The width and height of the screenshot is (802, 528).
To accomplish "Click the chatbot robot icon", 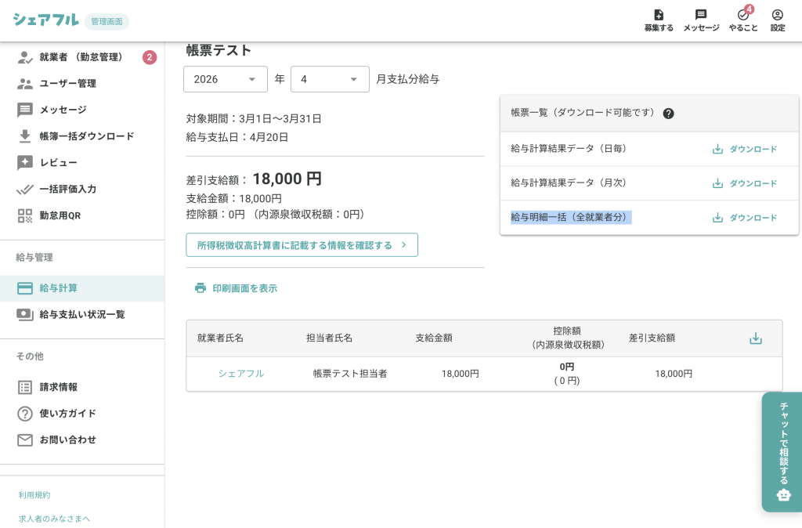I will [783, 495].
